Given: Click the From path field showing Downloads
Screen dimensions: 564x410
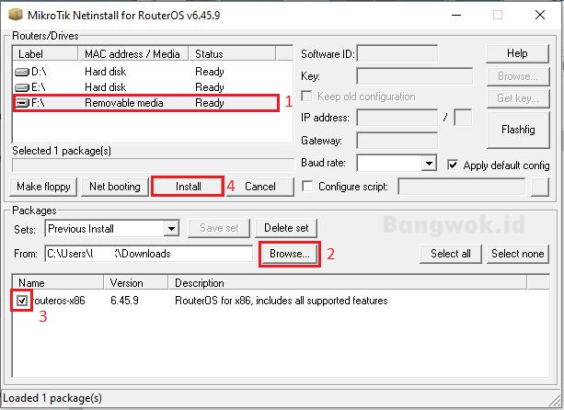Looking at the screenshot, I should [x=148, y=254].
